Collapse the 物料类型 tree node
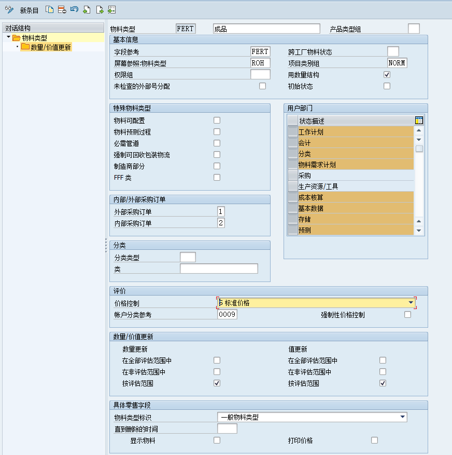The width and height of the screenshot is (452, 455). point(9,37)
